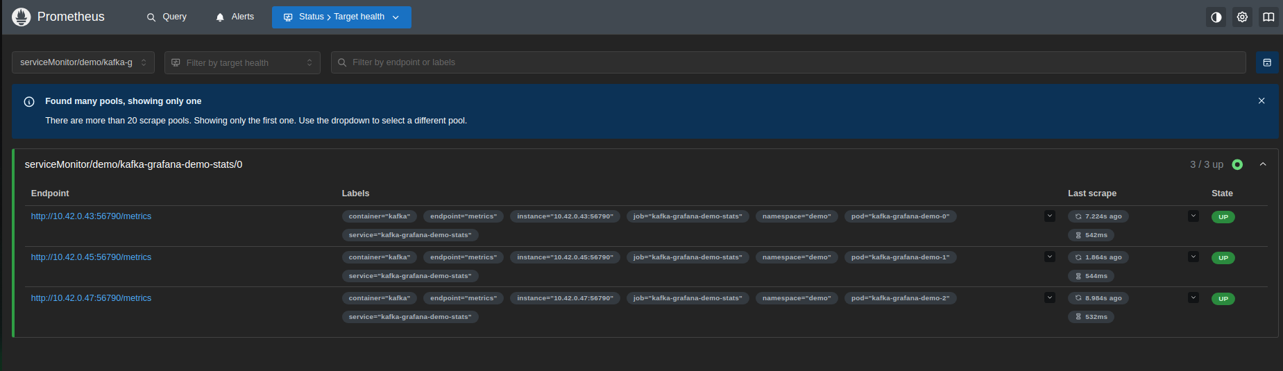
Task: Click the UP state badge for 10.42.0.45
Action: tap(1223, 258)
